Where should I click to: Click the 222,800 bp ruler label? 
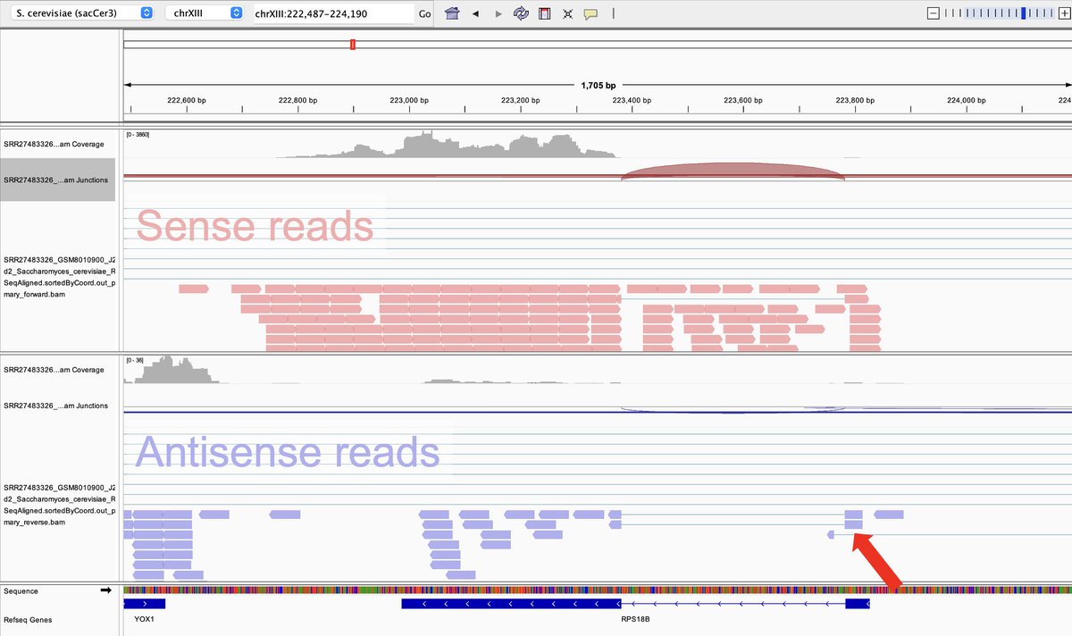point(297,100)
